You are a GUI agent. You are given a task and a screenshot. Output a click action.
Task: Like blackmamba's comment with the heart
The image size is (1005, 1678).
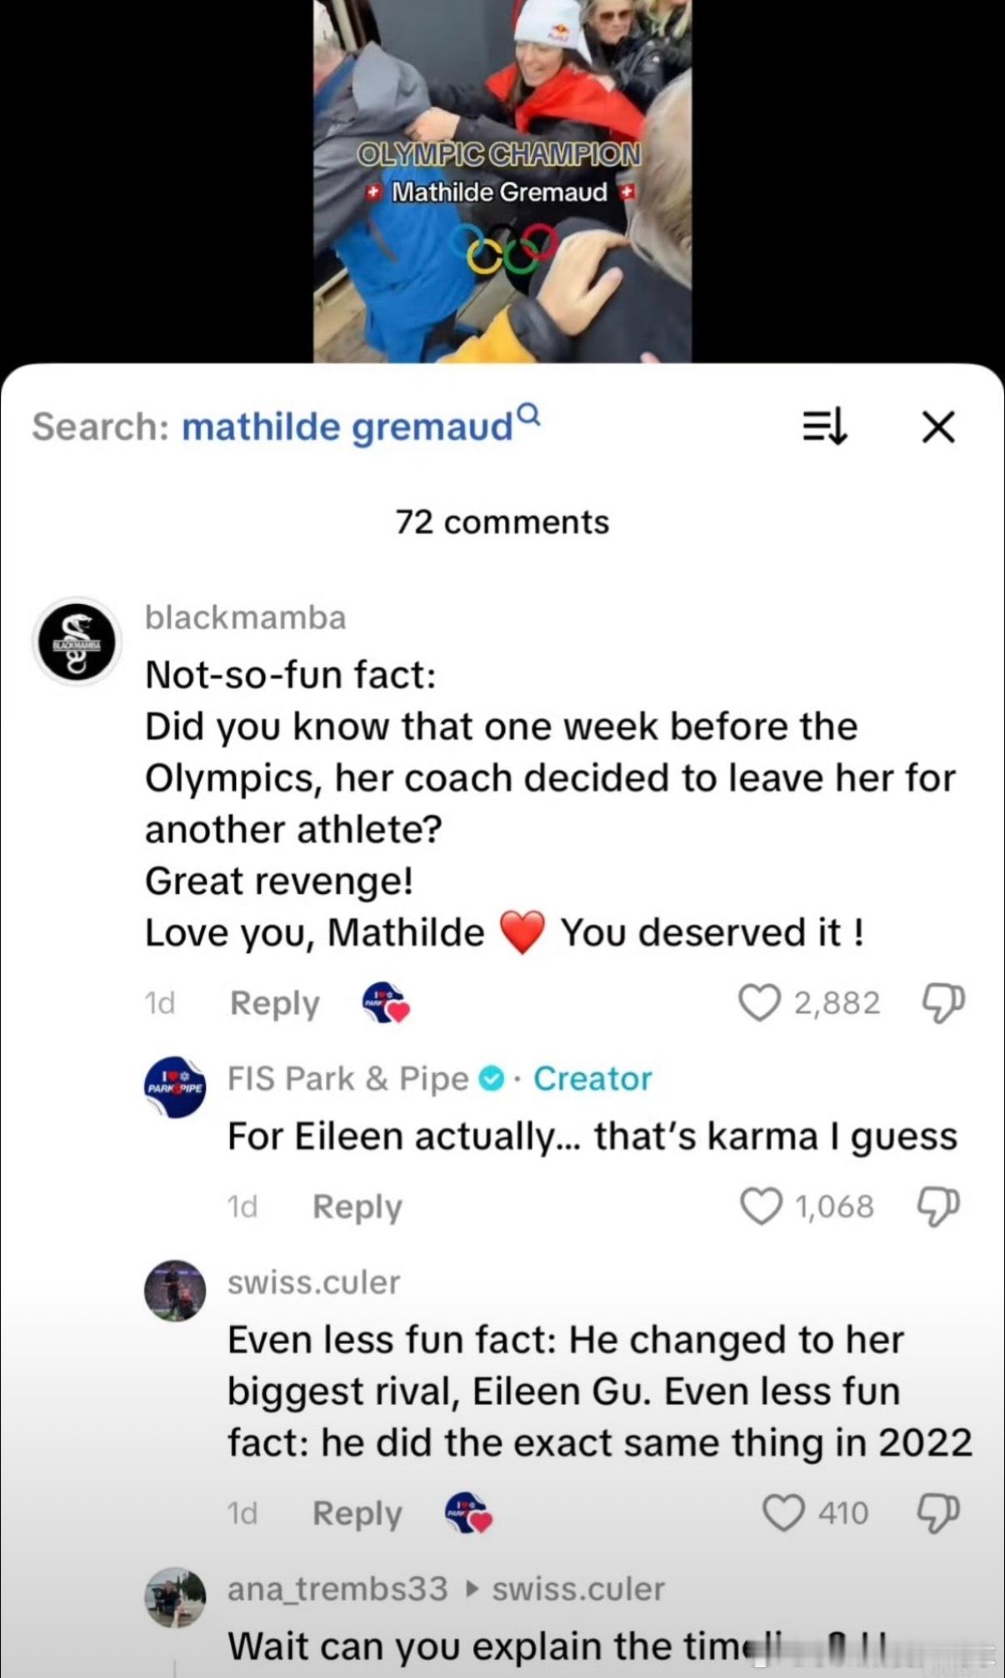[x=759, y=1002]
